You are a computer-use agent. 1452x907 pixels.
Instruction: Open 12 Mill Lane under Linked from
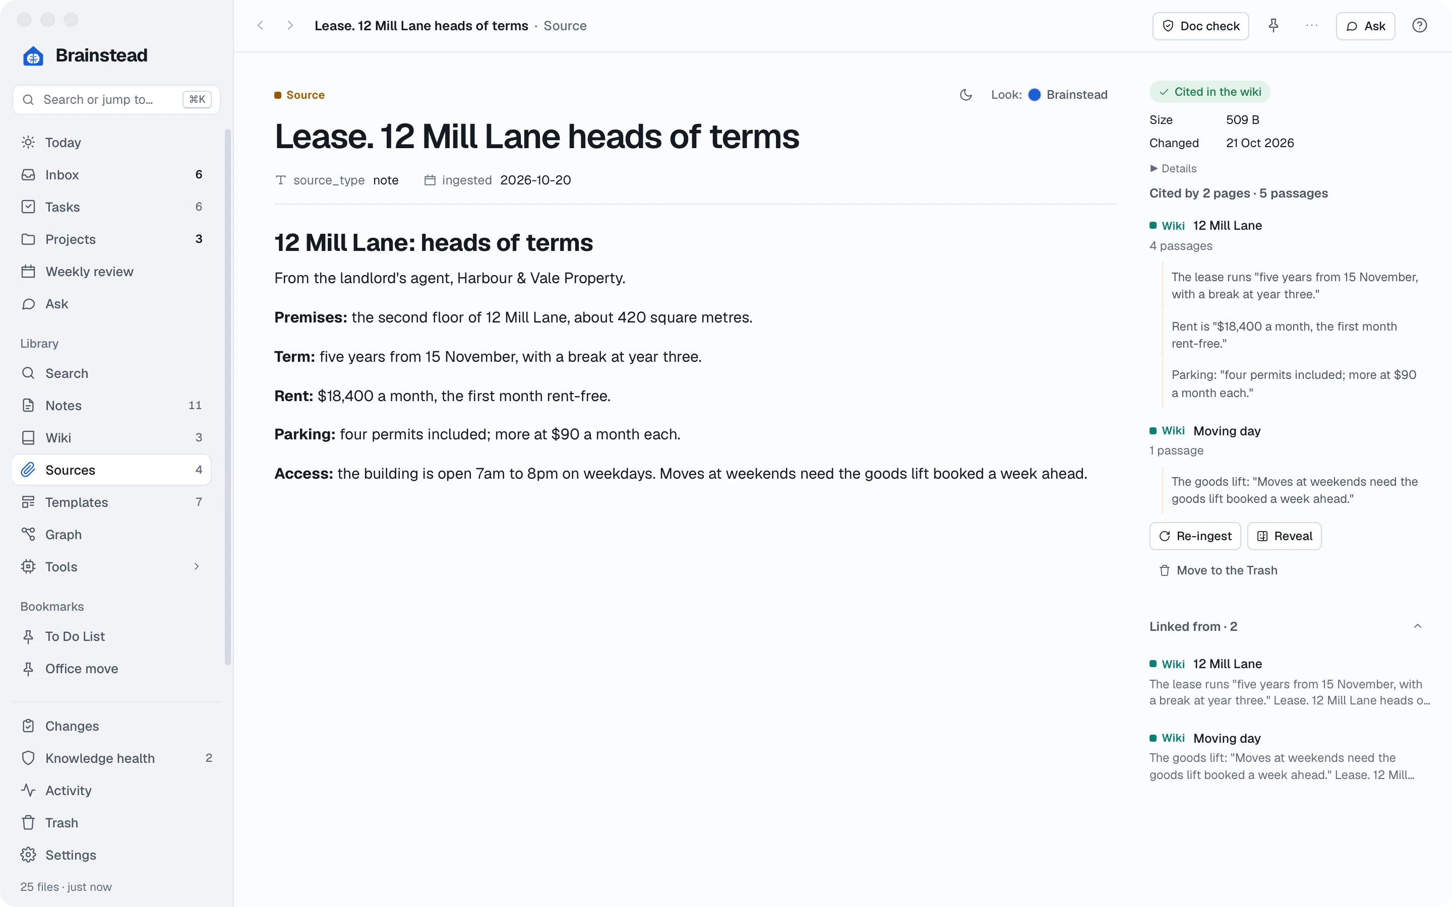click(x=1227, y=664)
